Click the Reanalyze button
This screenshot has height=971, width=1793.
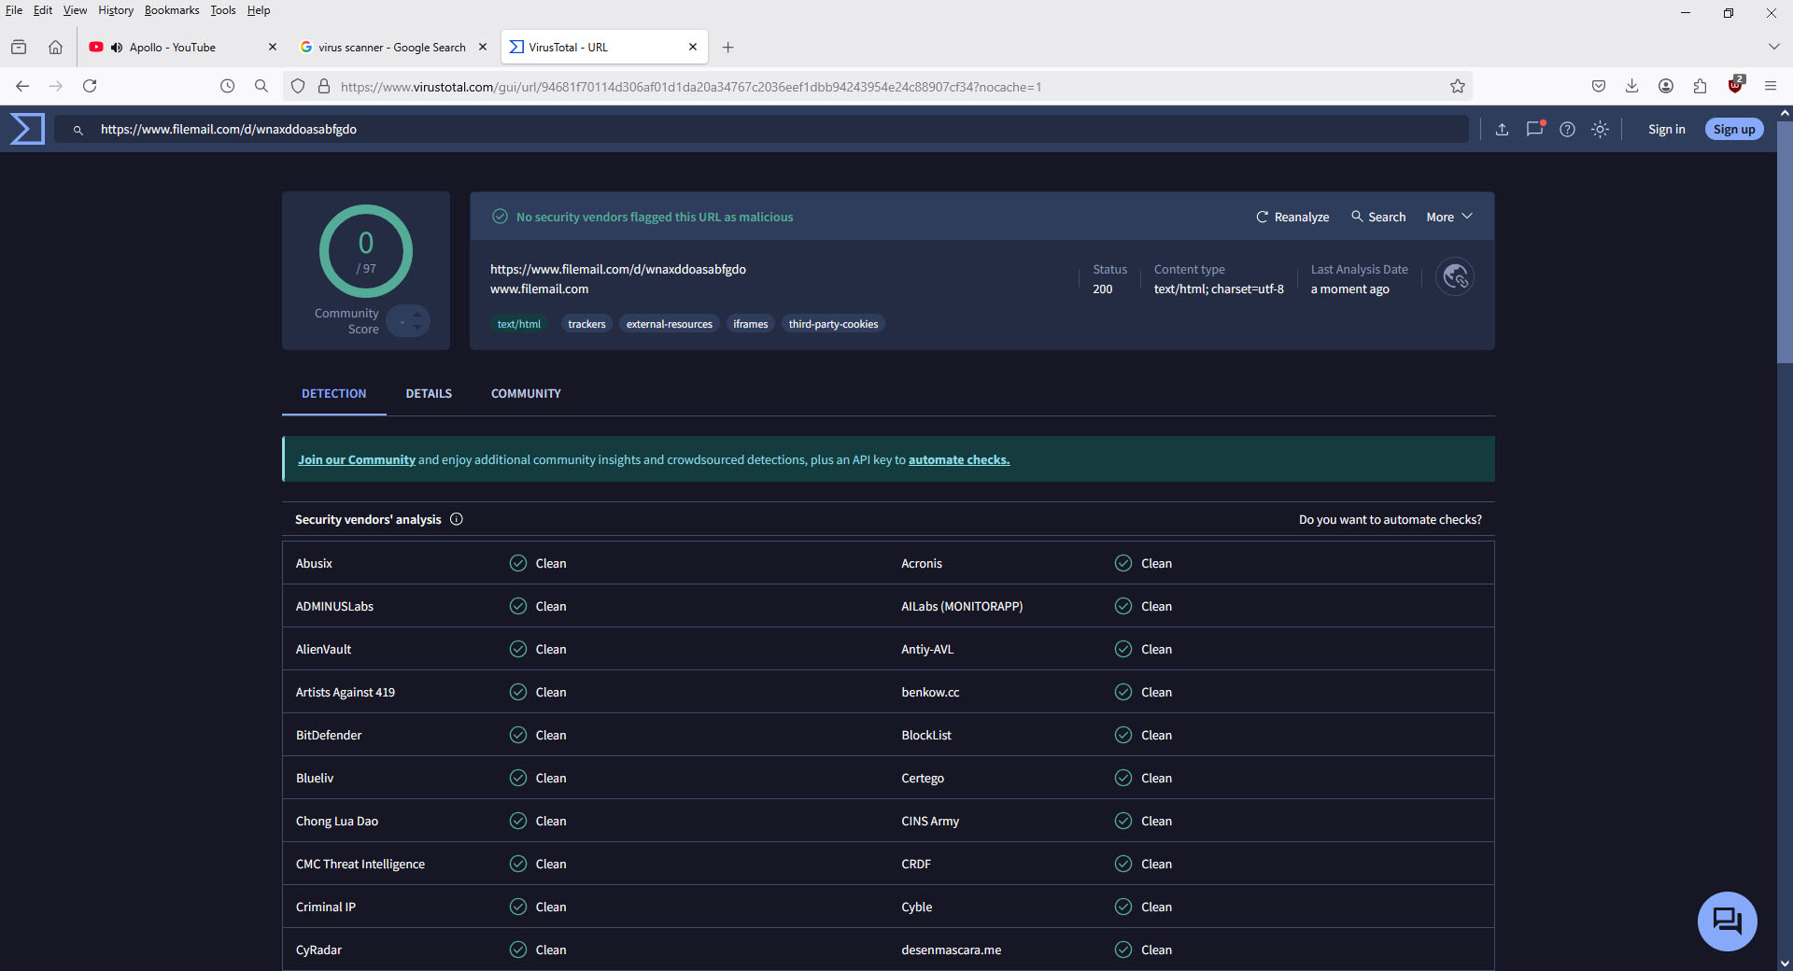point(1292,217)
